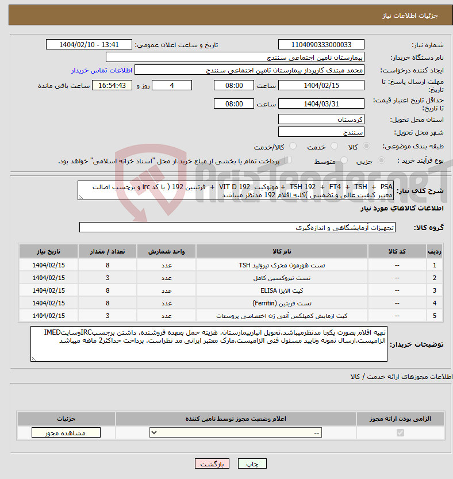Image resolution: width=453 pixels, height=479 pixels.
Task: Click the price validity time 08:00 beside 1404/03/31
Action: (x=234, y=104)
